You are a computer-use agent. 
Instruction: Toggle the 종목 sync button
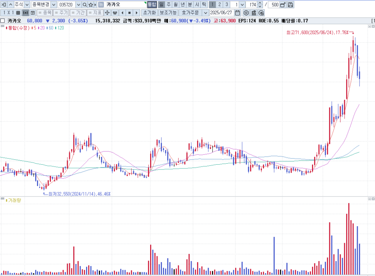tap(44, 13)
